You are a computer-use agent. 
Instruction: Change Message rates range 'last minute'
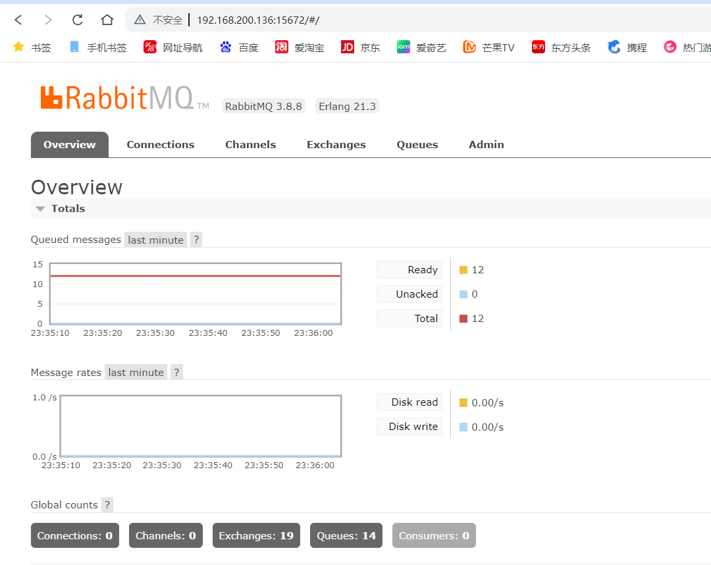pos(136,372)
